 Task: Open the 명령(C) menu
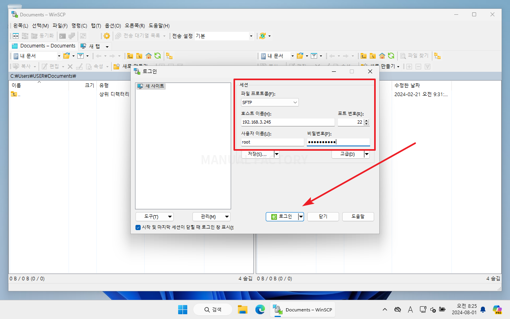click(79, 26)
